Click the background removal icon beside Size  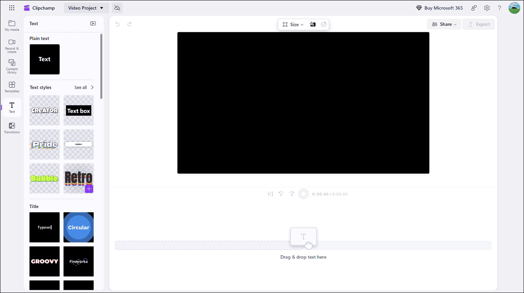point(313,24)
